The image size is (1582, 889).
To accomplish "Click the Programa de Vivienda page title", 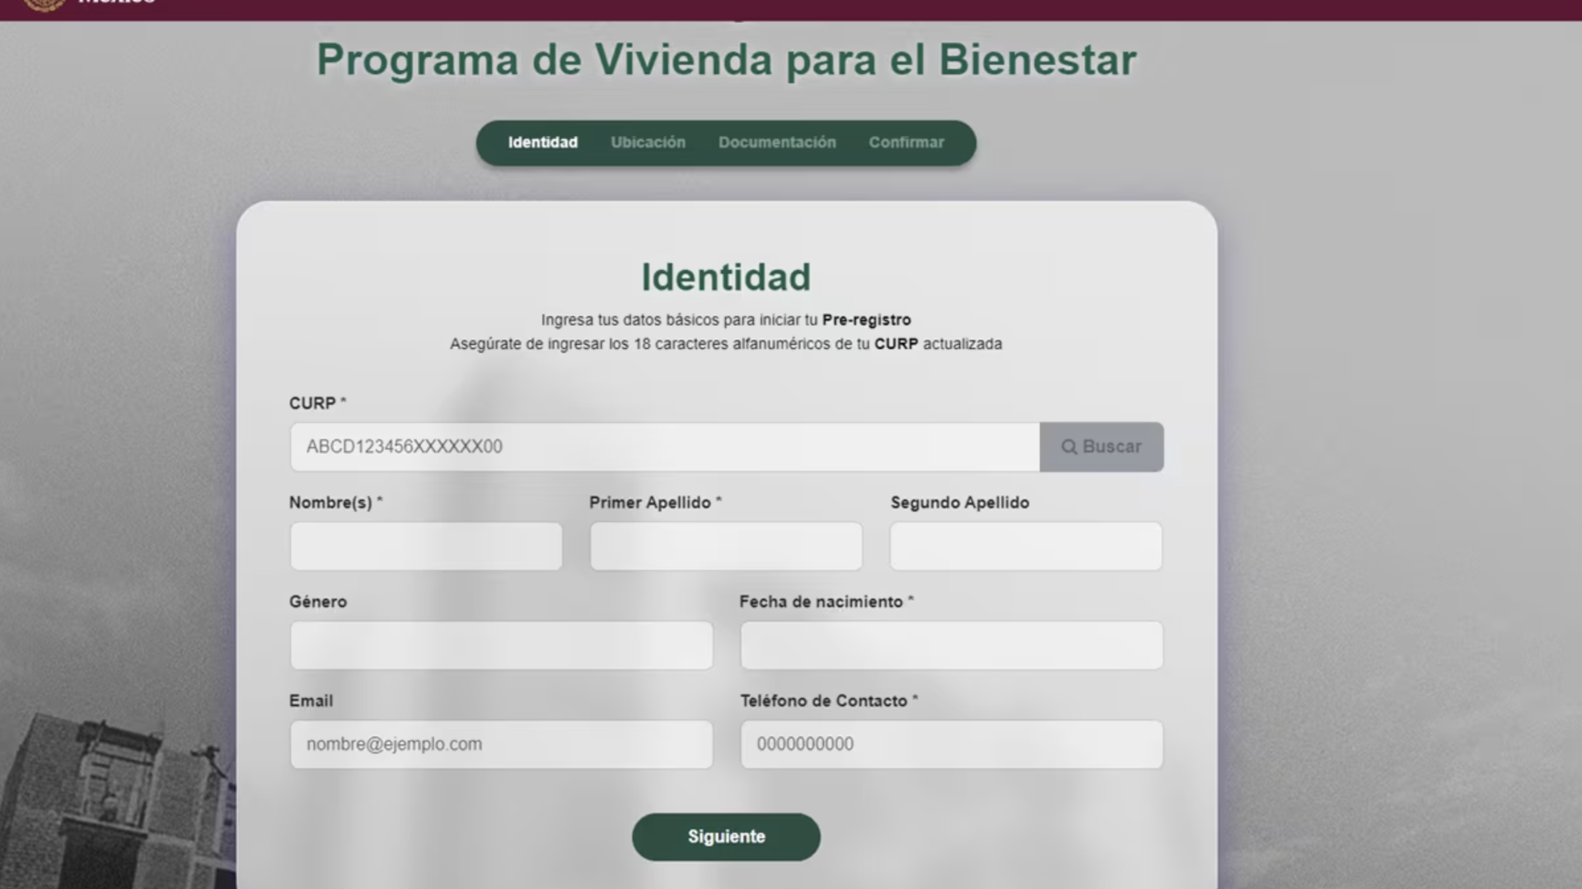I will (x=726, y=60).
